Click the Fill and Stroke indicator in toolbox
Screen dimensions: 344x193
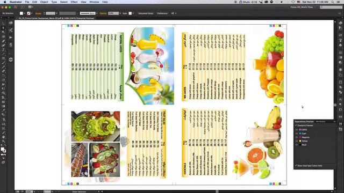3,150
